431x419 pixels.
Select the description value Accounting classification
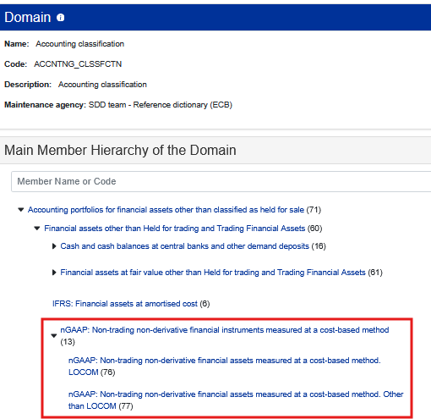pyautogui.click(x=102, y=85)
